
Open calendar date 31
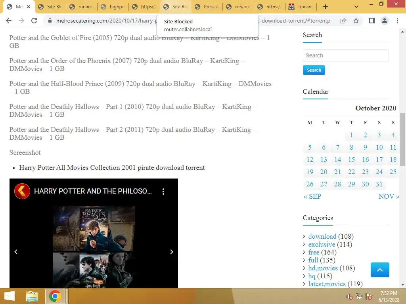379,184
